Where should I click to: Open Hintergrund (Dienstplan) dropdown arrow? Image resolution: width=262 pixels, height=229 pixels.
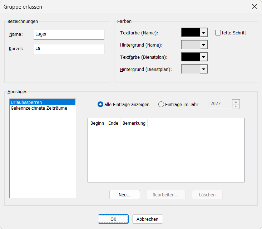pos(203,69)
